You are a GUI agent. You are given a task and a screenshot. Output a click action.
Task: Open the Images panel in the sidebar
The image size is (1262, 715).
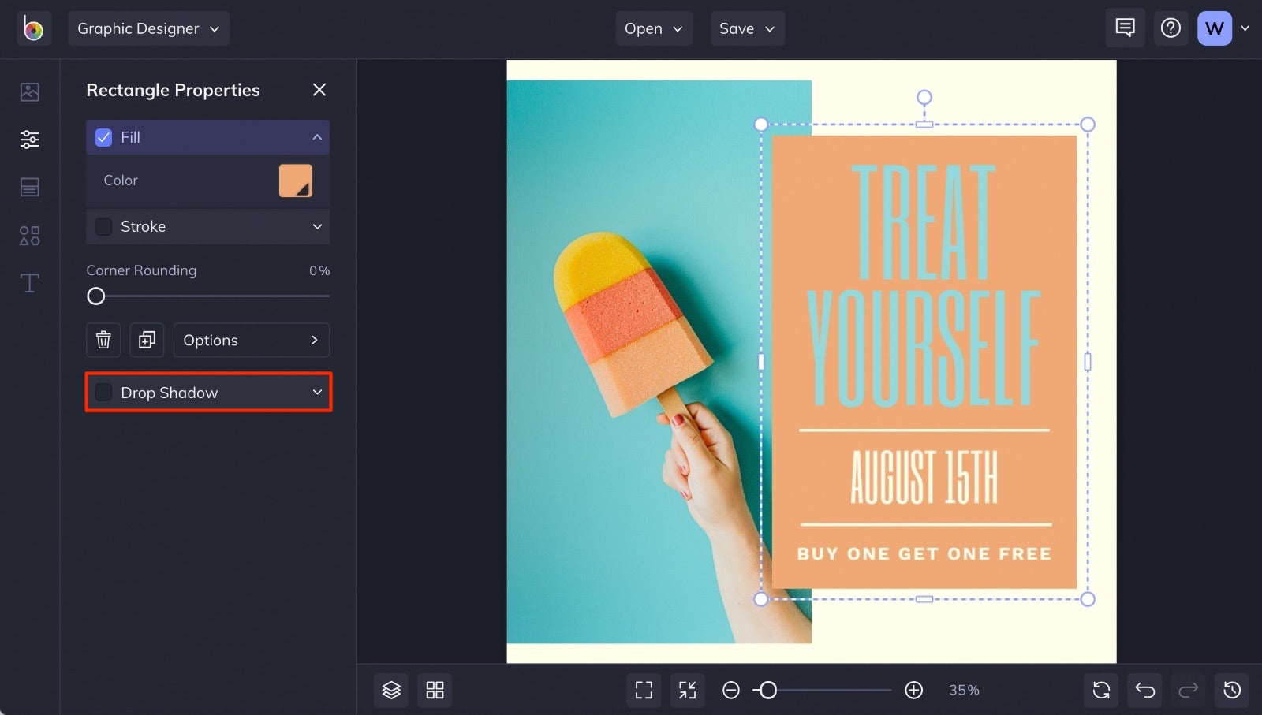click(x=29, y=91)
